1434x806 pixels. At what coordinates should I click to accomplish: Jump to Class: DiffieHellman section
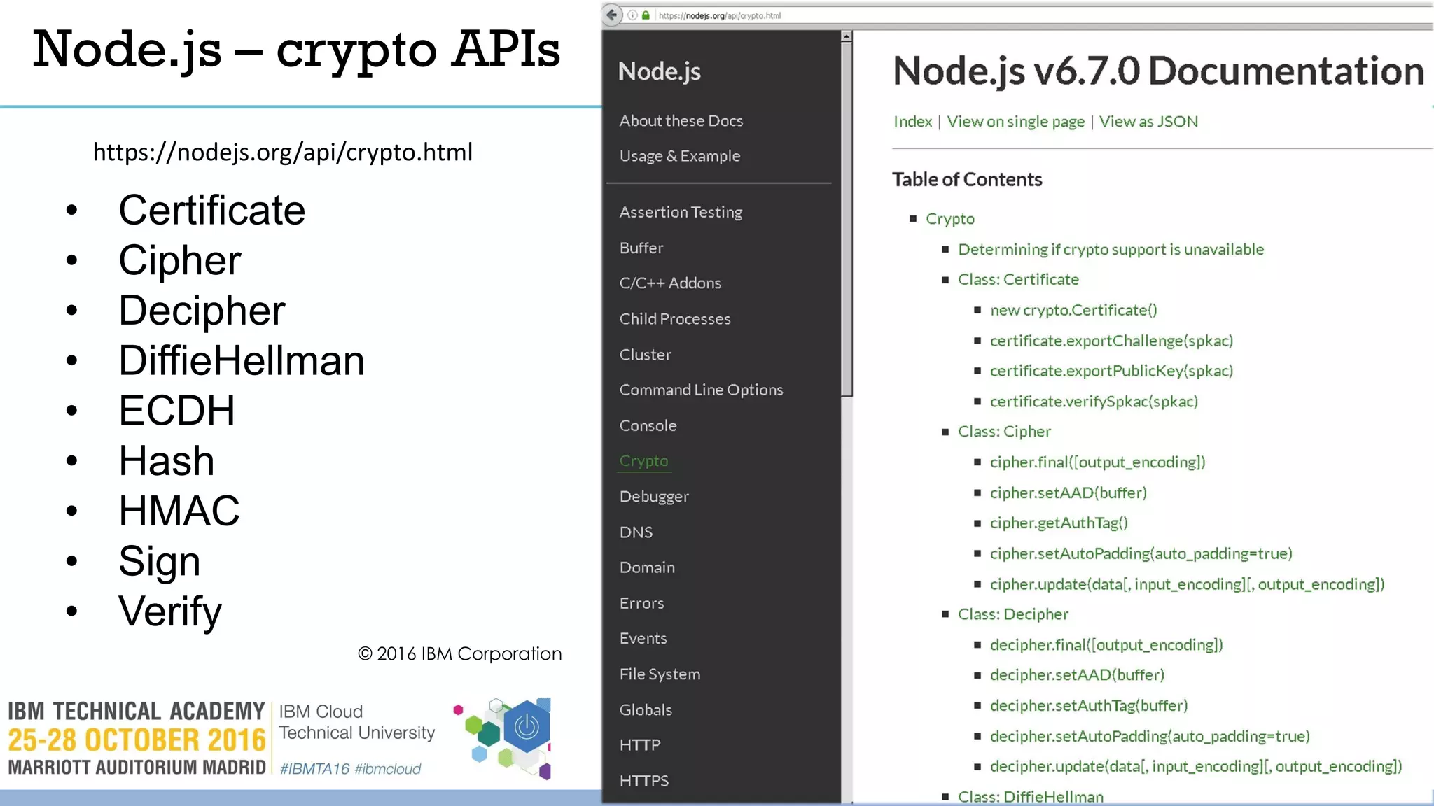1030,797
